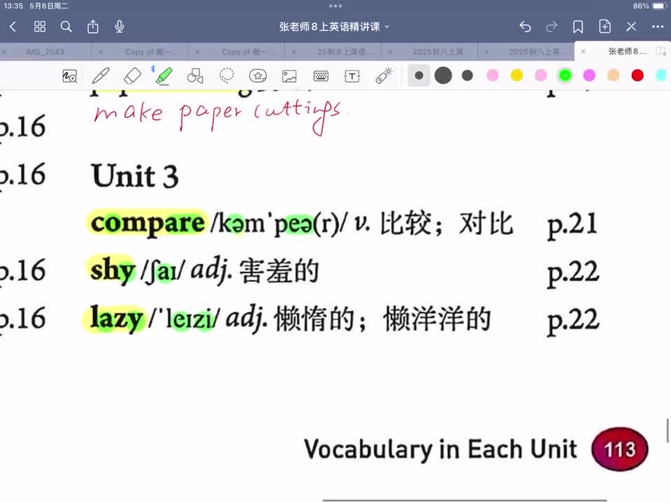Open the more options ellipsis menu
The width and height of the screenshot is (671, 503).
point(658,27)
